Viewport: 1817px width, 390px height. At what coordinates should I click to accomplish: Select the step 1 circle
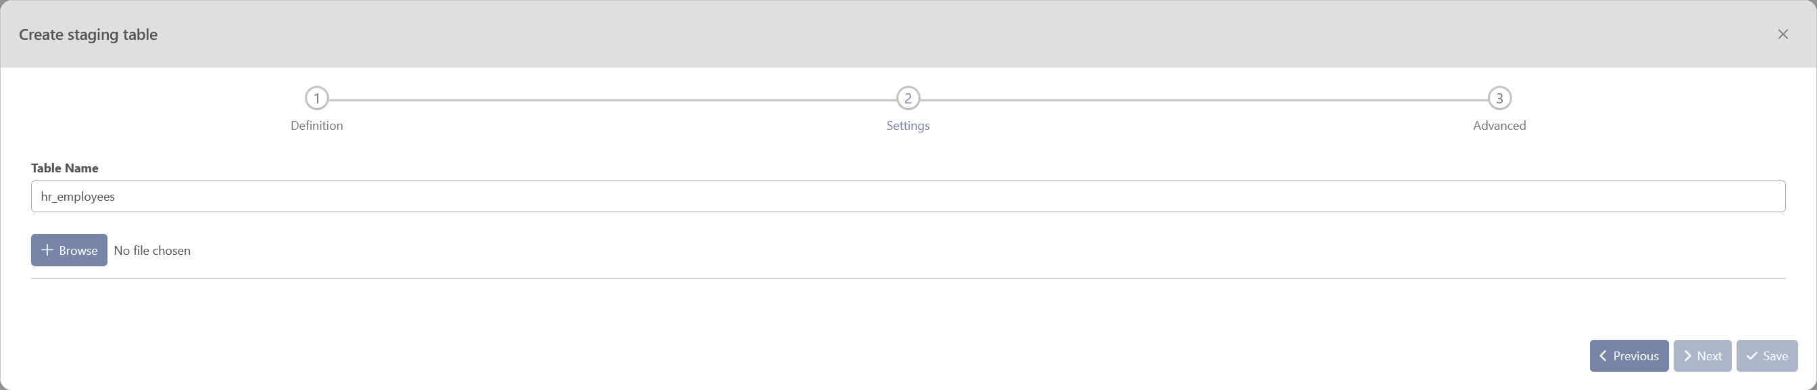[x=317, y=98]
